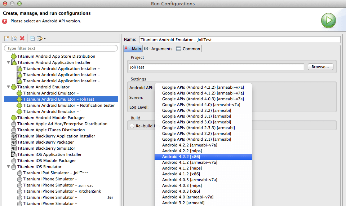The image size is (346, 206).
Task: Select Android 4.0 [armeabi-v7a] entry
Action: pos(203,197)
